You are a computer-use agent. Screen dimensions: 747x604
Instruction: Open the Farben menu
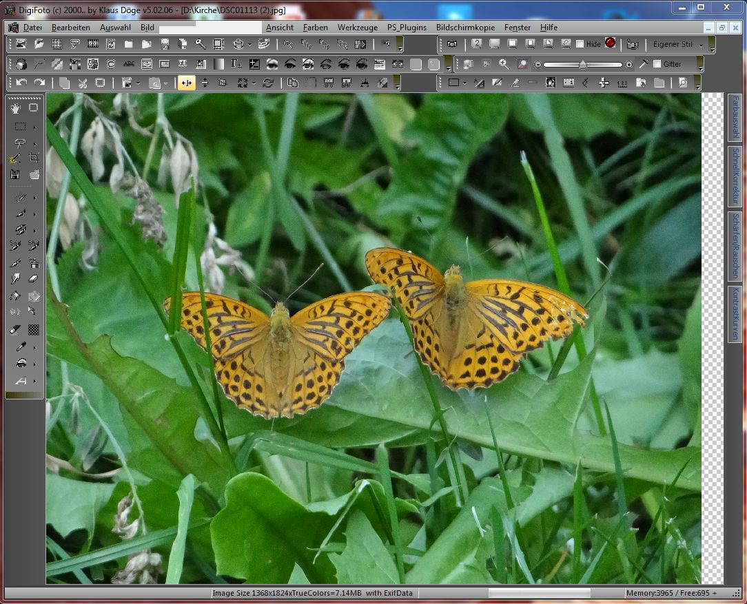[x=315, y=28]
